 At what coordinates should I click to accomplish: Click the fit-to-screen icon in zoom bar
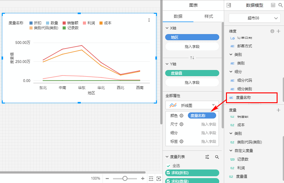(x=159, y=178)
